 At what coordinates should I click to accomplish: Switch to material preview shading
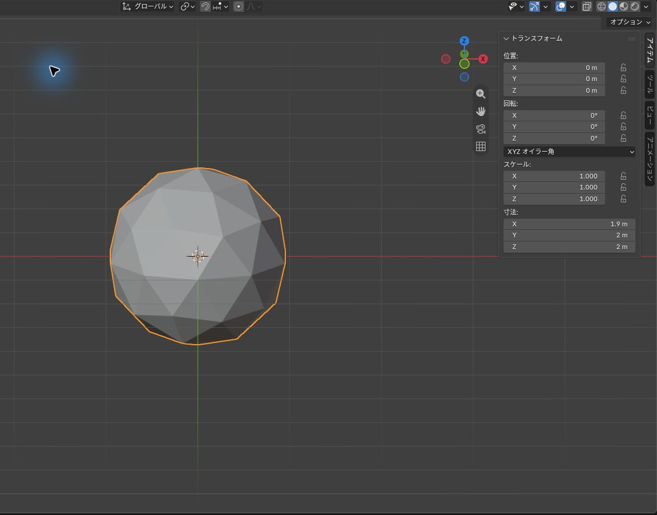pos(624,6)
